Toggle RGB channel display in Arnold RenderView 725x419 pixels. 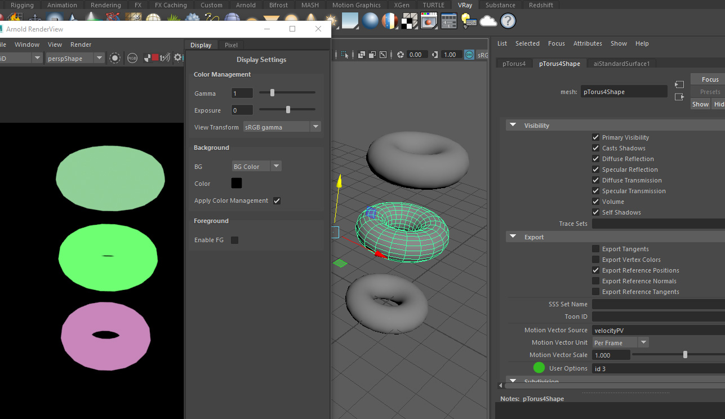(x=132, y=58)
